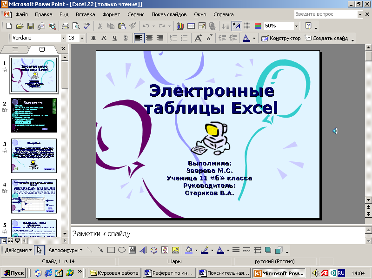Select the Arrow drawing tool
The image size is (372, 279).
100,250
